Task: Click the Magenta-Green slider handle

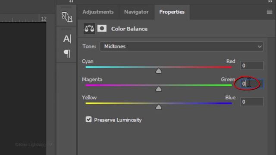Action: pyautogui.click(x=159, y=89)
